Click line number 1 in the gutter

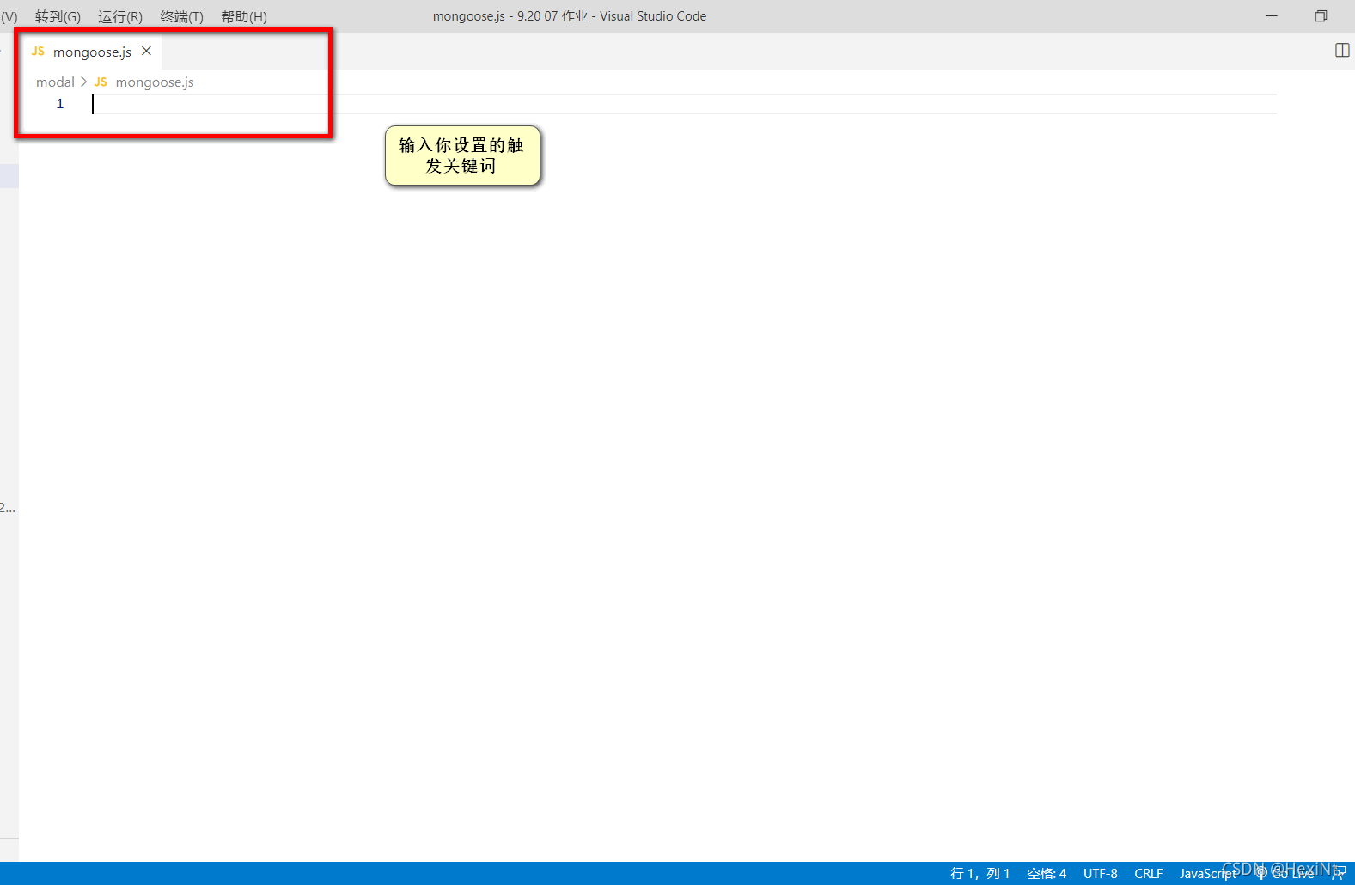(60, 104)
